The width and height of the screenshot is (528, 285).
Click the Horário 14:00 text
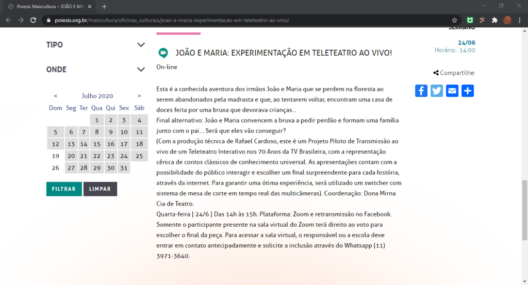pos(455,50)
